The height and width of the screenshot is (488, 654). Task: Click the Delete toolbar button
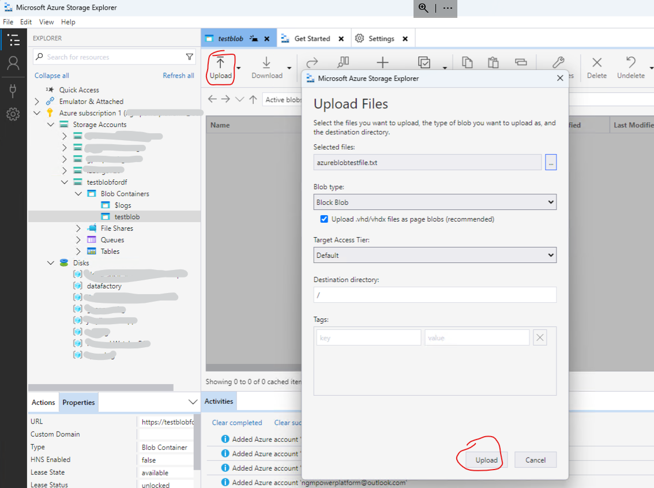pyautogui.click(x=597, y=69)
